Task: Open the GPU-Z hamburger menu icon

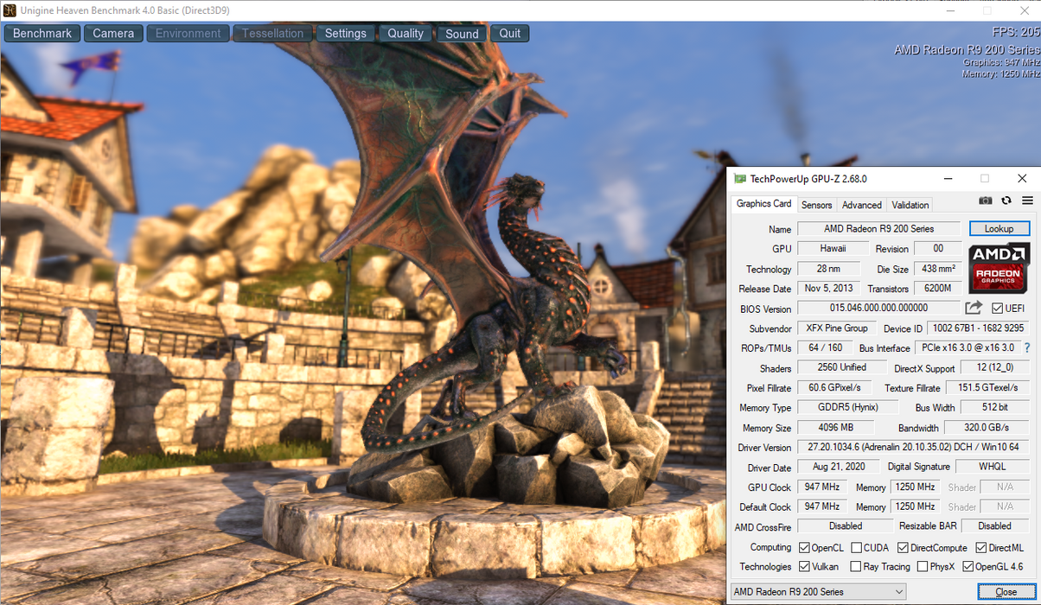Action: [x=1027, y=201]
